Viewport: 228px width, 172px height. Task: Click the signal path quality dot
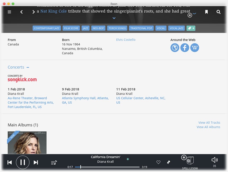pyautogui.click(x=128, y=159)
